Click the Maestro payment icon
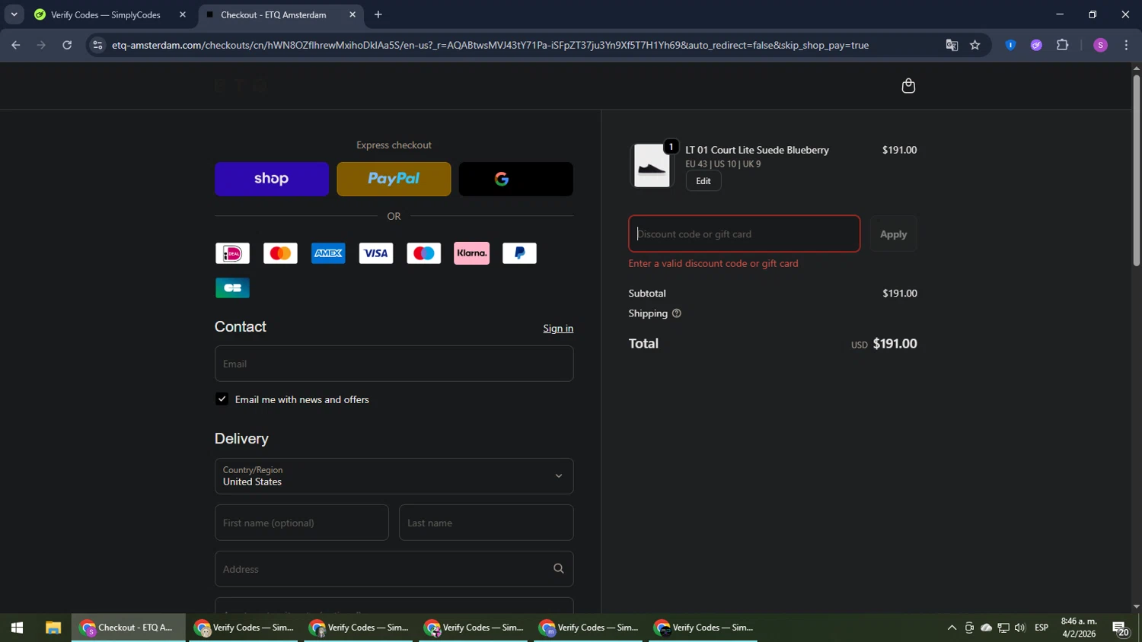 click(424, 253)
